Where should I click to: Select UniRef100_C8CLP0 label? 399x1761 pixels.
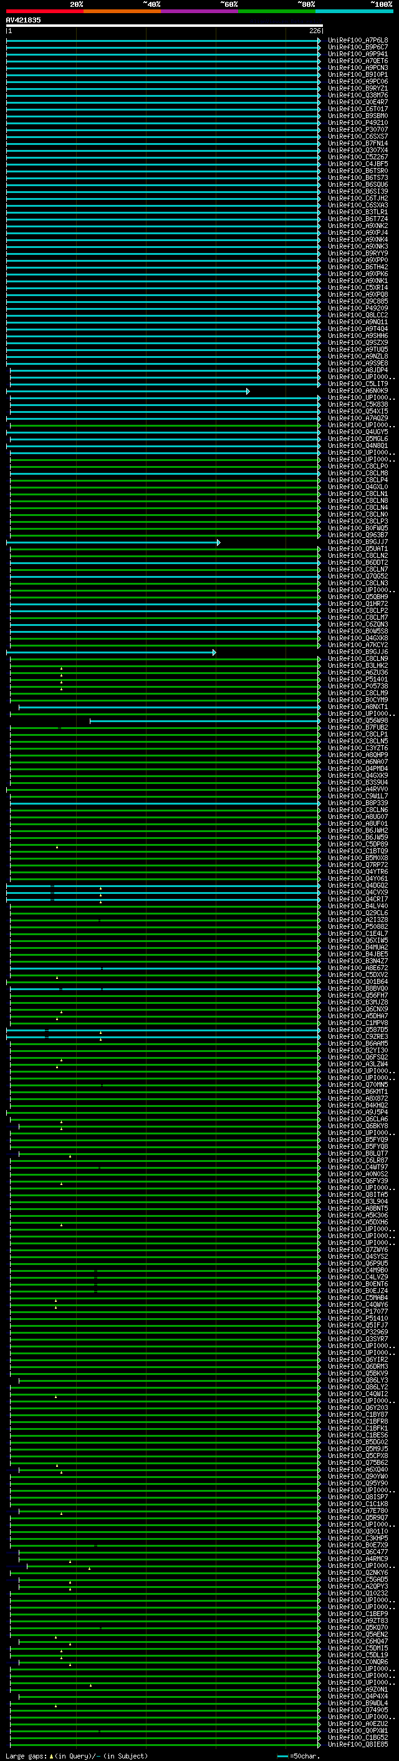pos(358,466)
